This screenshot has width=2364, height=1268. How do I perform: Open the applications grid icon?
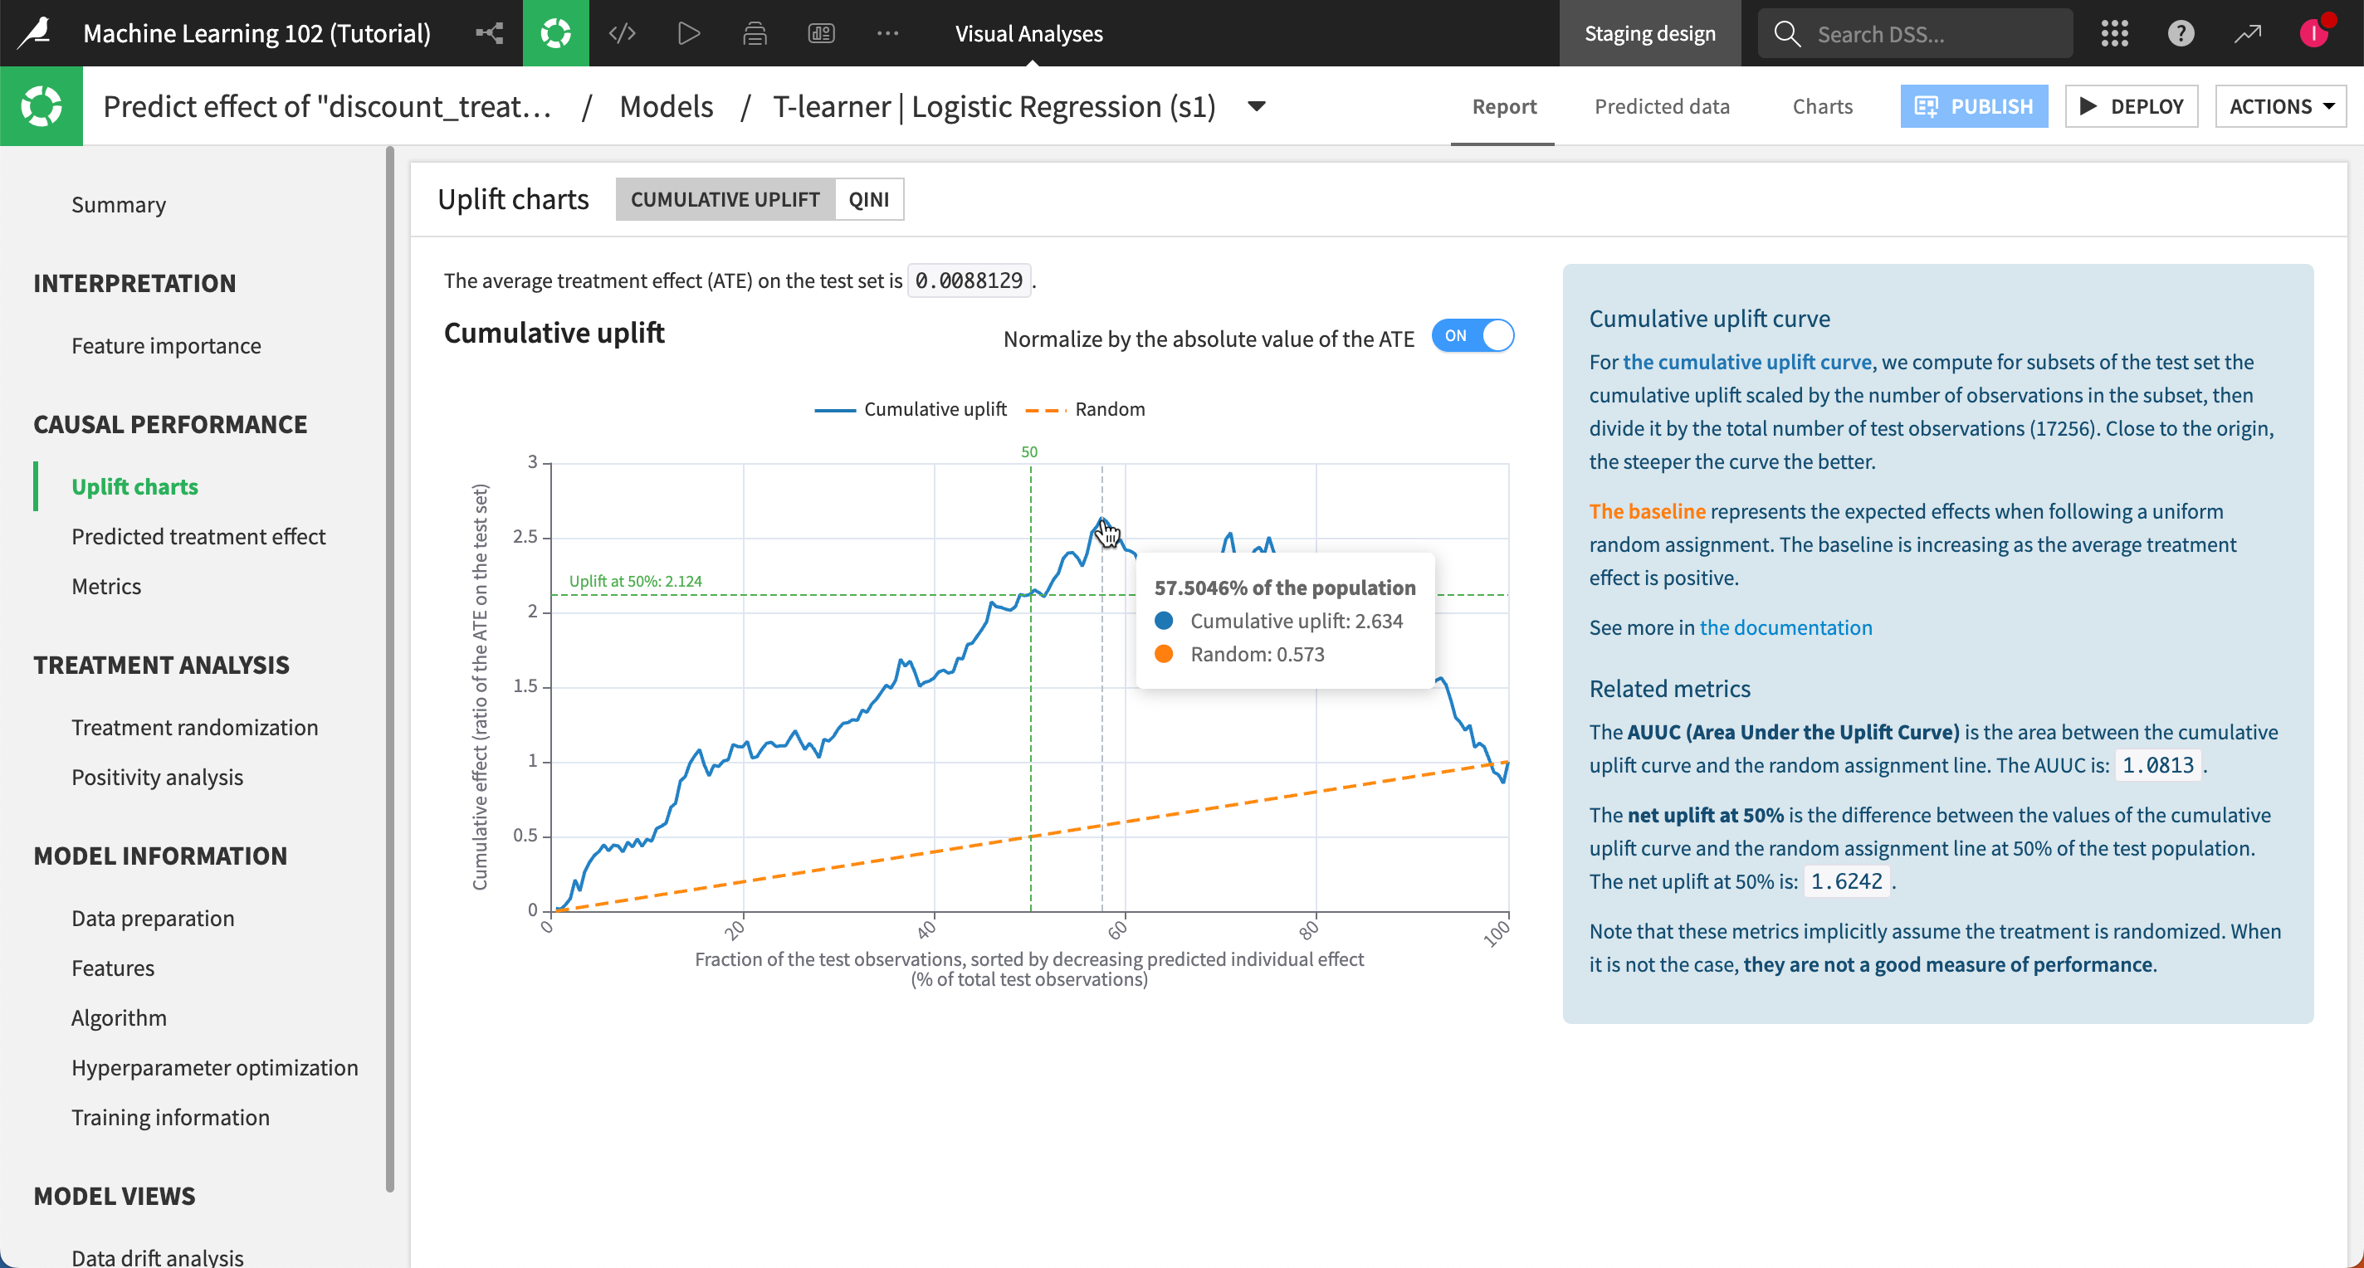(x=2113, y=33)
